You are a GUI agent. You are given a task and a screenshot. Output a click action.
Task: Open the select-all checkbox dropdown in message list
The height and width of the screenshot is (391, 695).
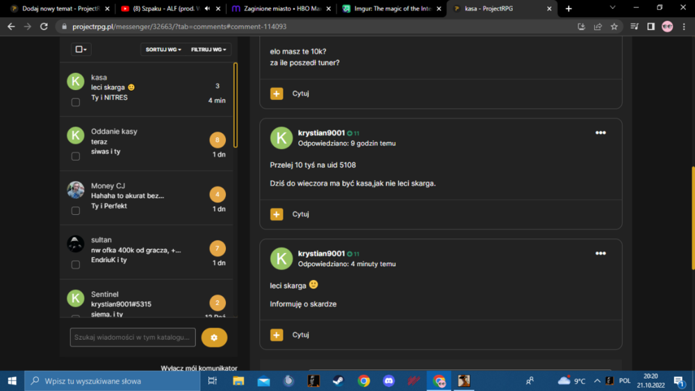[x=81, y=49]
